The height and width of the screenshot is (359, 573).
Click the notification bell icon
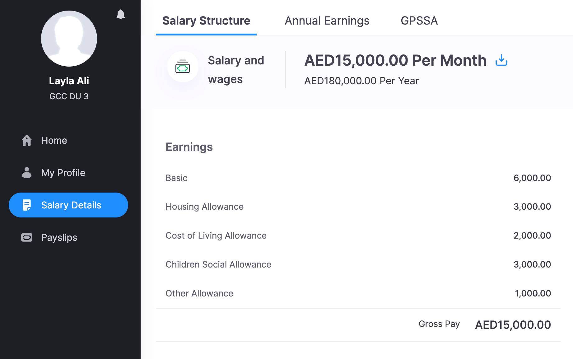[x=121, y=14]
